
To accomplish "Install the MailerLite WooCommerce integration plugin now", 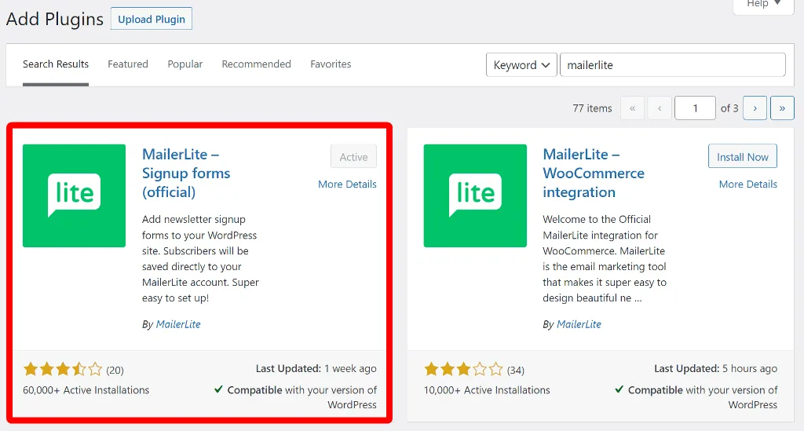I will coord(743,156).
